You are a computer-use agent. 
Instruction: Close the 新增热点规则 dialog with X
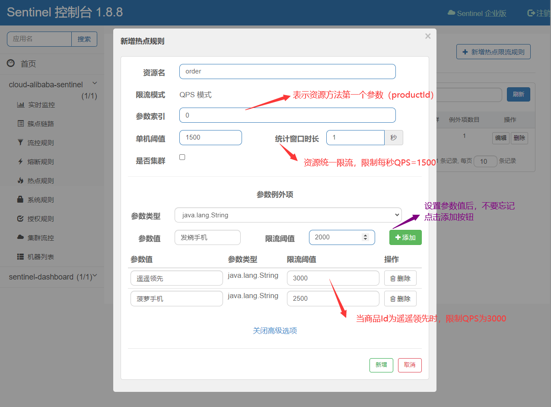pos(427,36)
